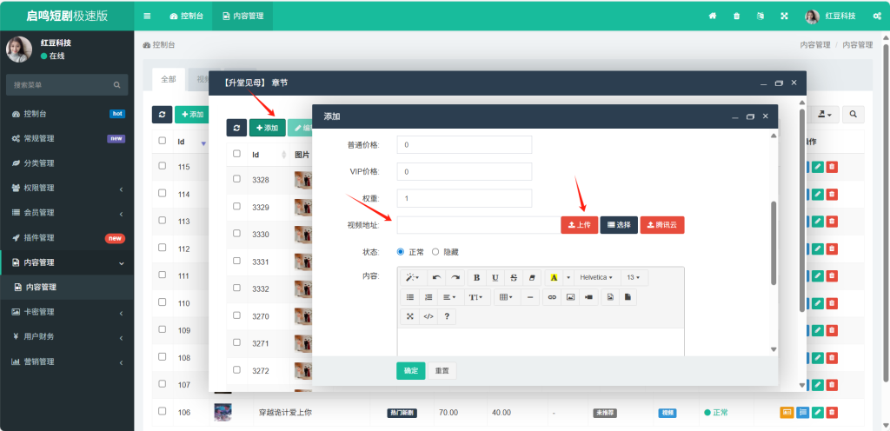Image resolution: width=890 pixels, height=431 pixels.
Task: Open the yellow highlight text color swatch
Action: (553, 277)
